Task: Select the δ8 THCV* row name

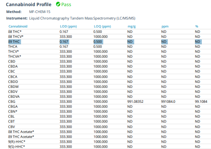Action: (16, 37)
